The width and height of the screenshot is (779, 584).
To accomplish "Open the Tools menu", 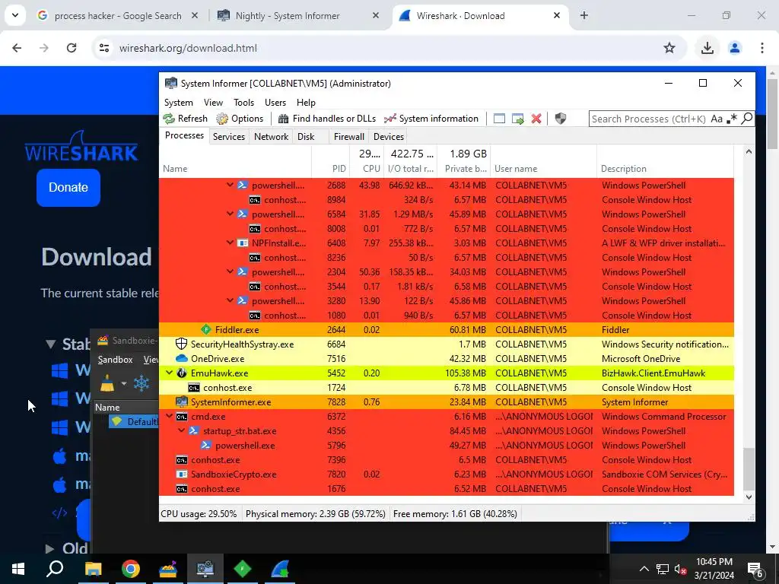I will tap(243, 103).
